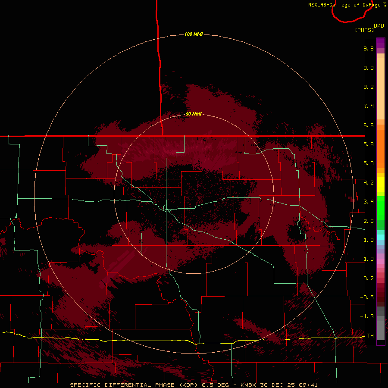Image resolution: width=388 pixels, height=388 pixels.
Task: Click the 0.5 DEG elevation text
Action: click(215, 385)
